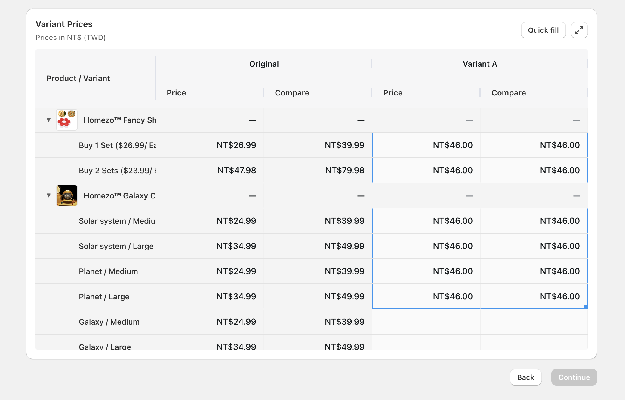This screenshot has height=400, width=625.
Task: Click the Variant A column header
Action: tap(480, 64)
